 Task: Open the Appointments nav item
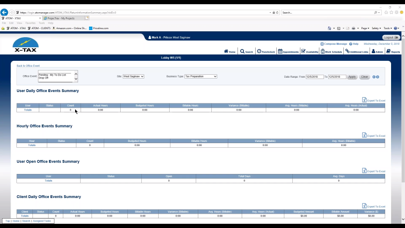(x=288, y=52)
